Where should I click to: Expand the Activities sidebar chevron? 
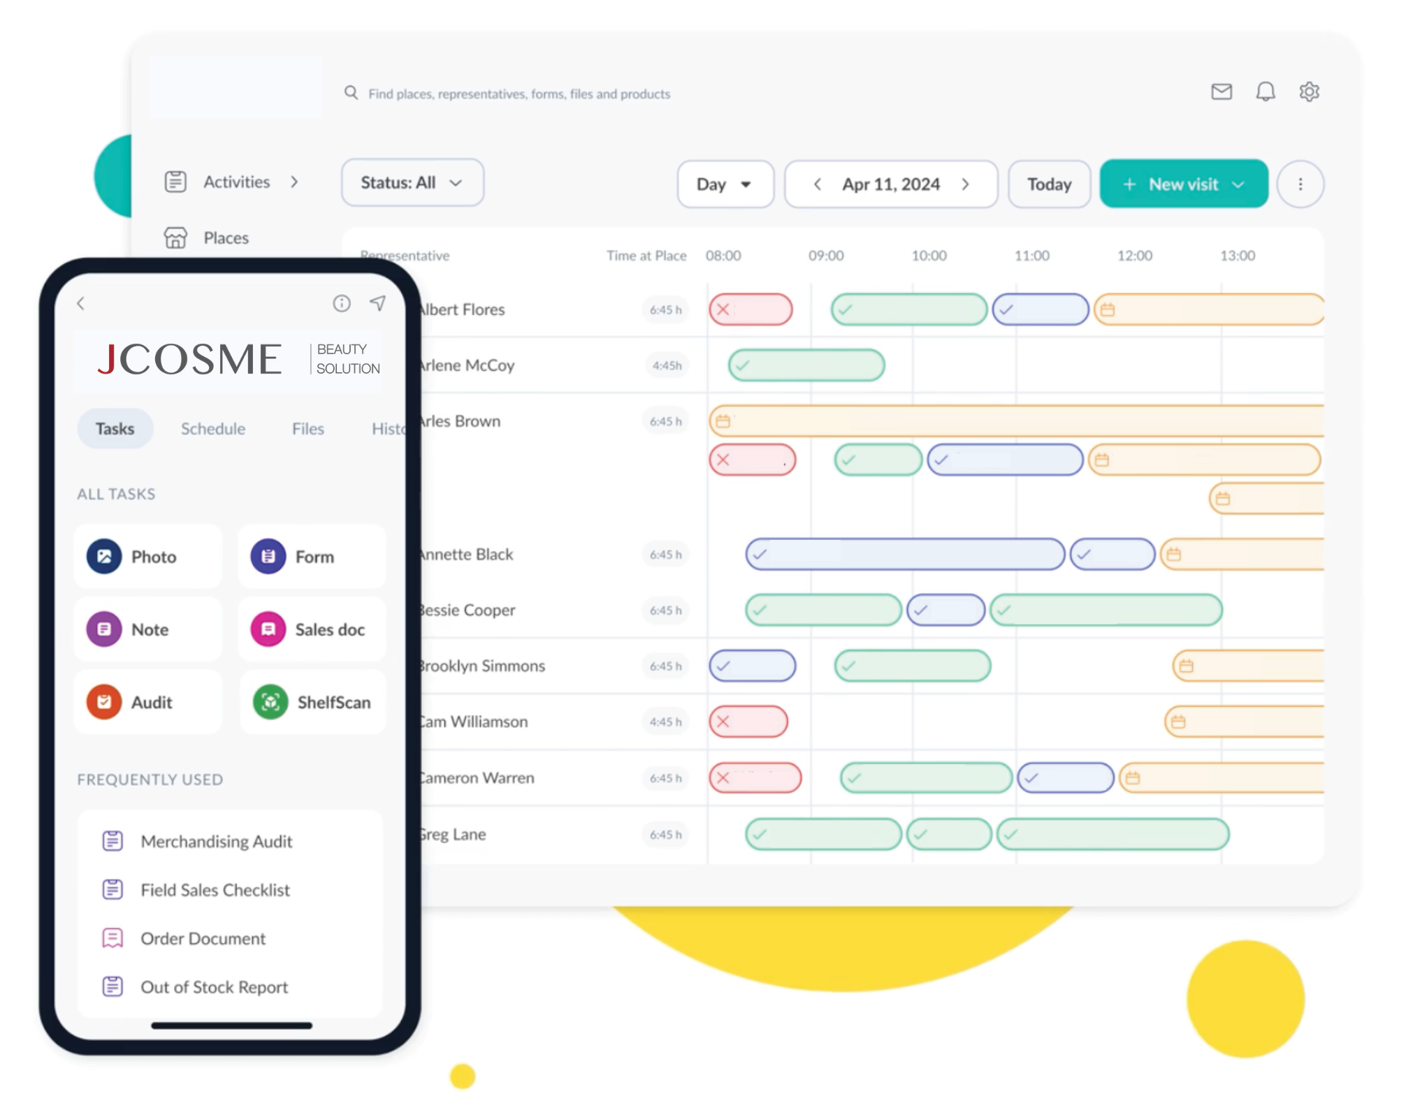294,182
